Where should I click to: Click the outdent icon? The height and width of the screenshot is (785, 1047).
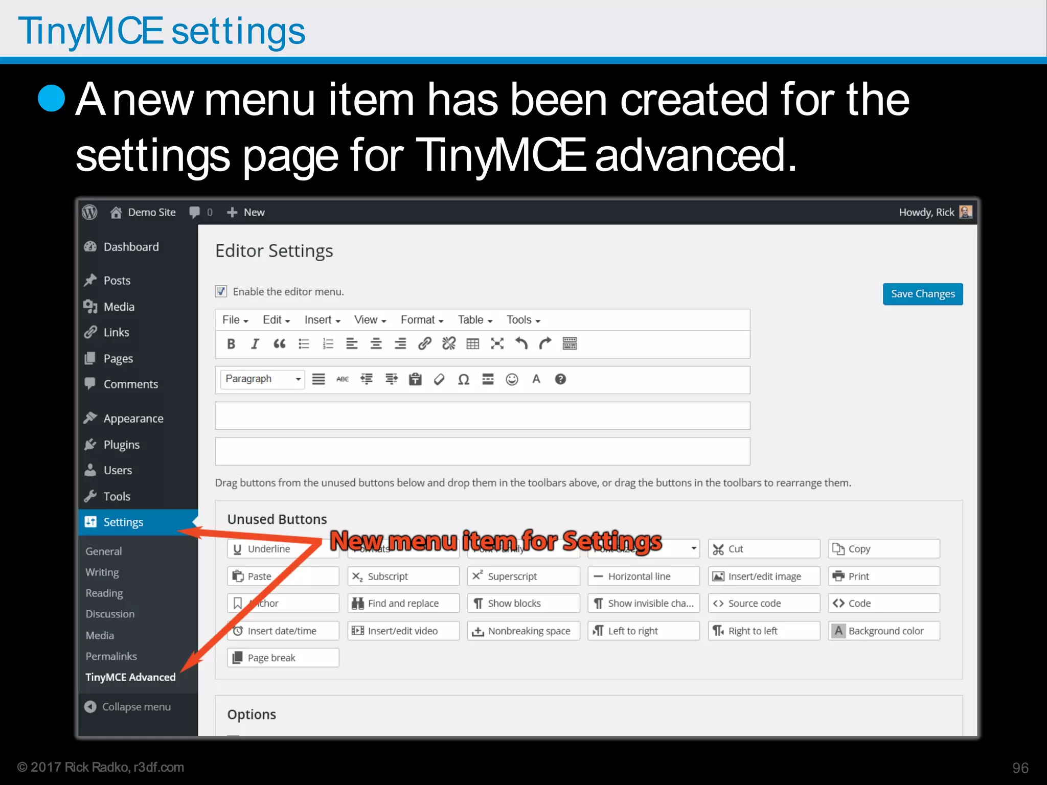click(x=367, y=379)
